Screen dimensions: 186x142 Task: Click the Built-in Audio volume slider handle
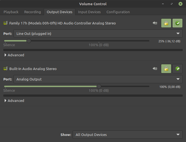pos(99,86)
